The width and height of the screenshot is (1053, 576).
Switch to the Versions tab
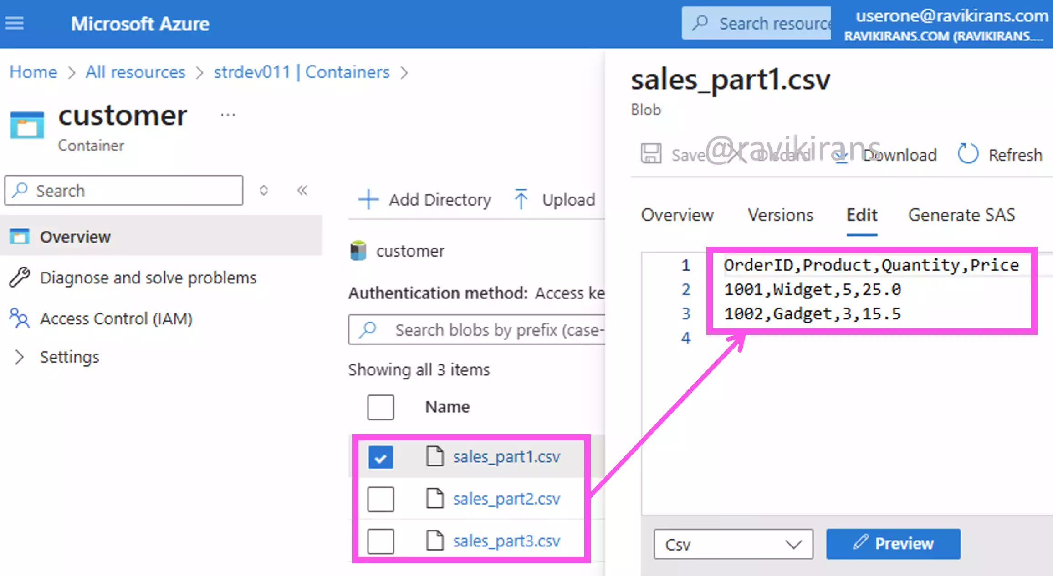tap(780, 215)
